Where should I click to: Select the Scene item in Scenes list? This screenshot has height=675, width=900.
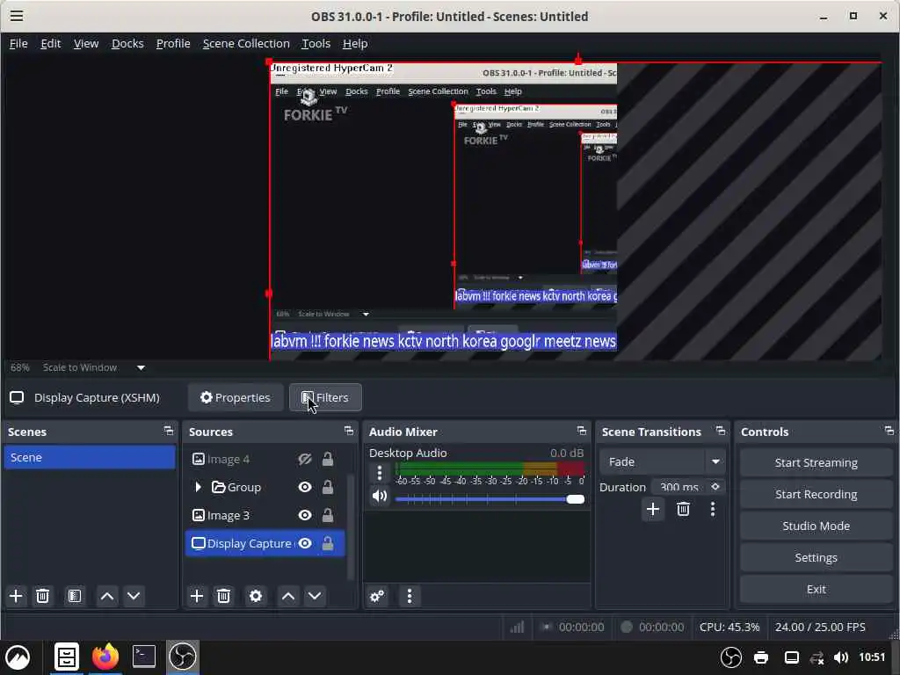click(90, 457)
